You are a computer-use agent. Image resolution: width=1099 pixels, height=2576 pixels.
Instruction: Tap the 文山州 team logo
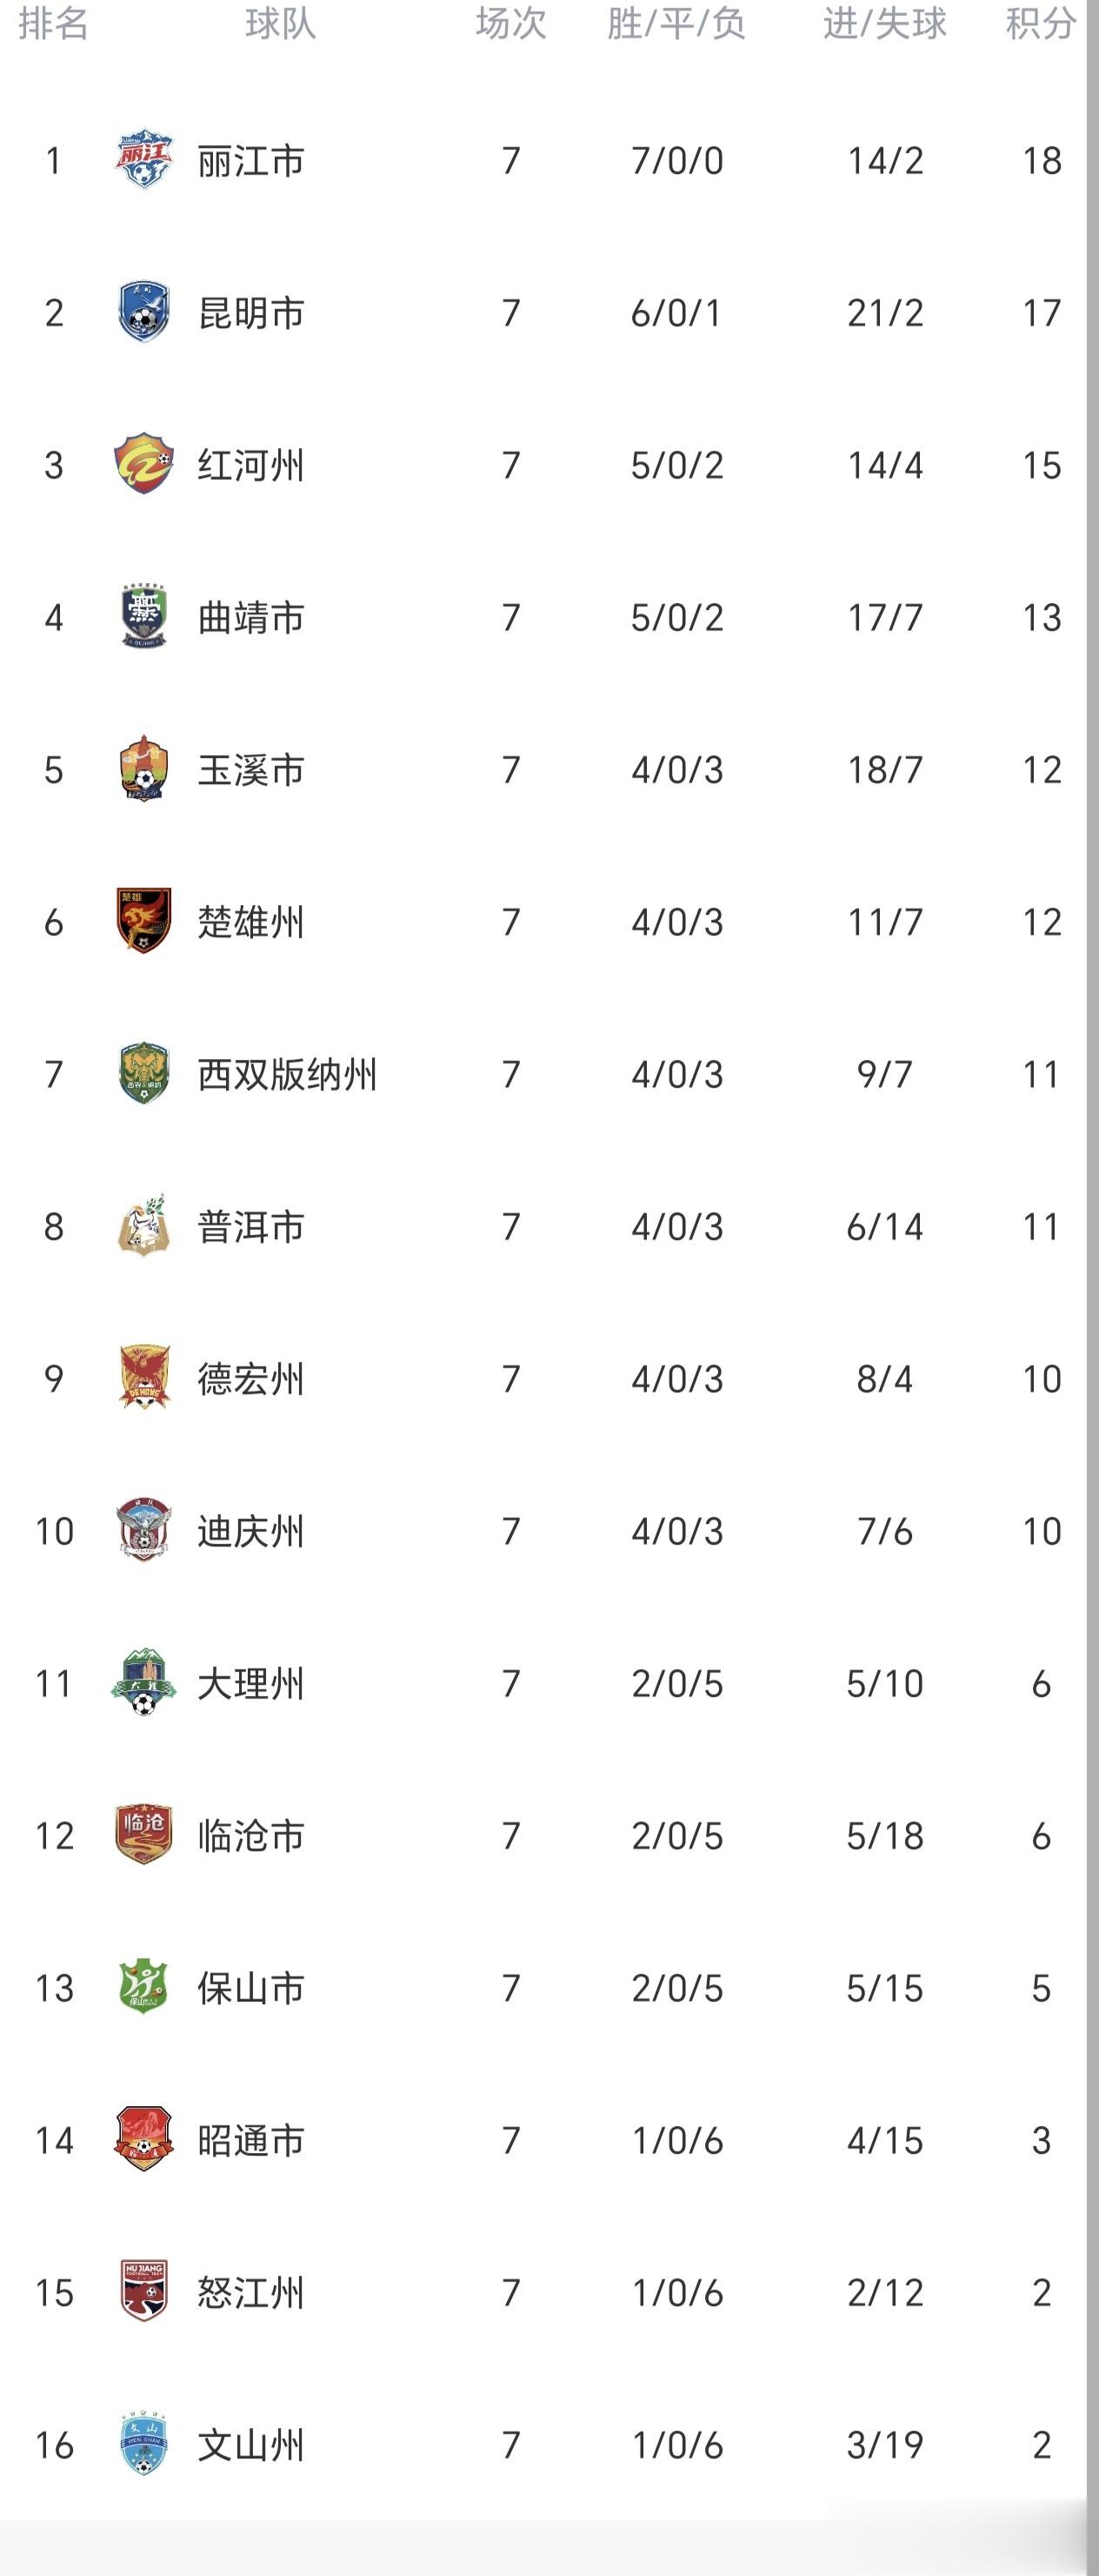click(x=143, y=2444)
